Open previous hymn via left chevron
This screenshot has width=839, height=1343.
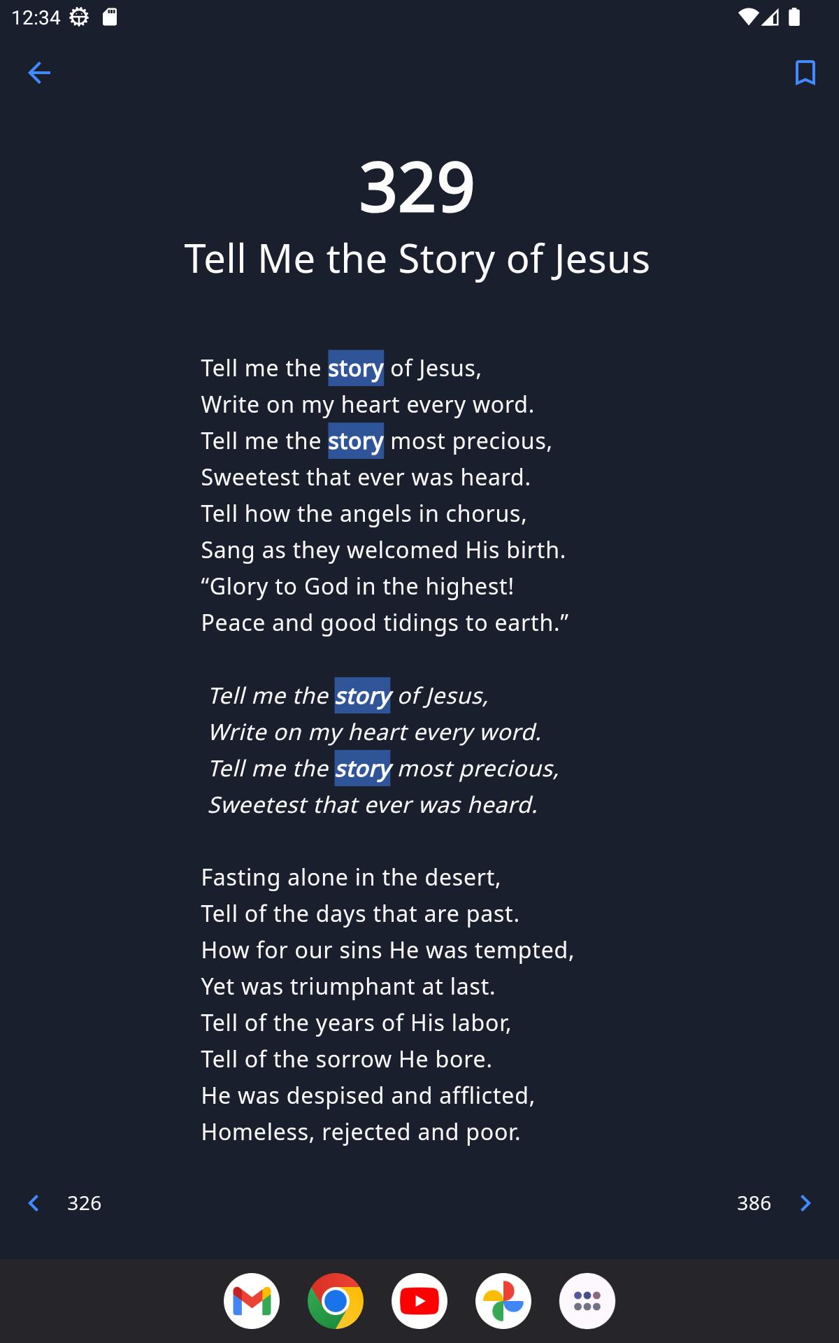click(x=33, y=1203)
